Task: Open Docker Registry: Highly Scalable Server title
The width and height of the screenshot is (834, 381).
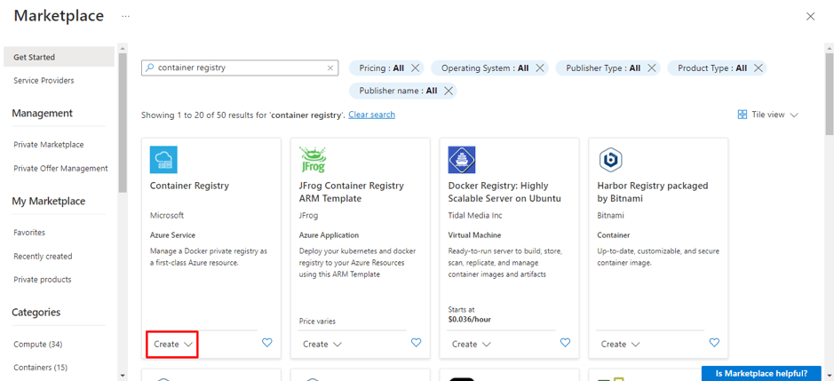Action: [x=504, y=192]
